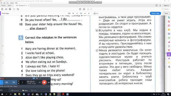
Task: Select Bandicam HDMI device recording mode
Action: tap(14, 82)
